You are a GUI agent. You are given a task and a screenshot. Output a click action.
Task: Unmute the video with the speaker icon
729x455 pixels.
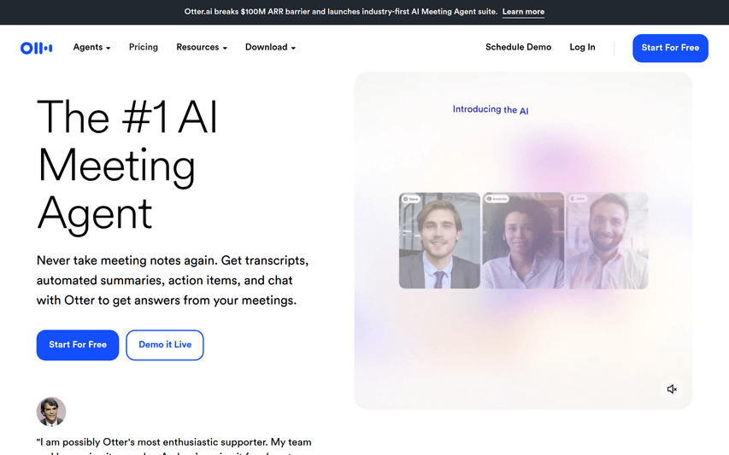[672, 389]
